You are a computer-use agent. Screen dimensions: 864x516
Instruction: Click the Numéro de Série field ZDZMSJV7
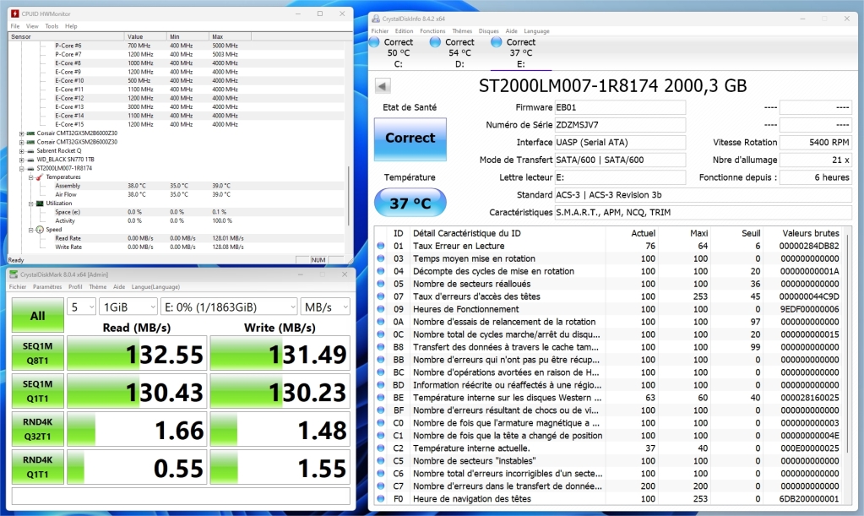pyautogui.click(x=620, y=125)
